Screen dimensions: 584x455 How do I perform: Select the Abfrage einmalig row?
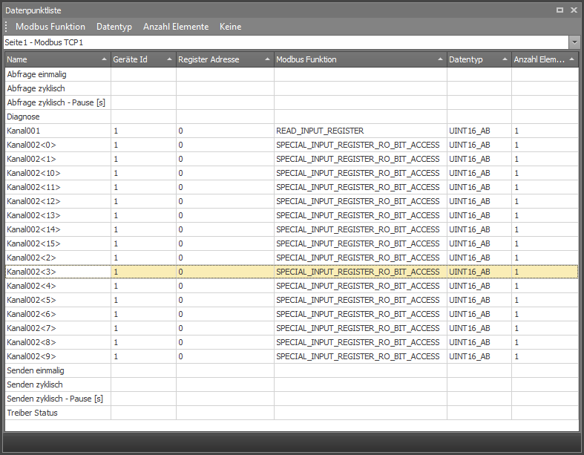point(292,74)
